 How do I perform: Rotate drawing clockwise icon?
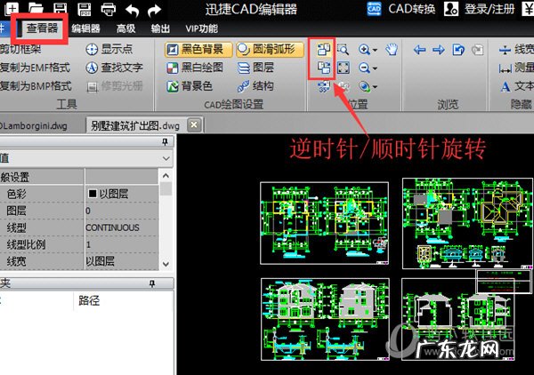click(324, 68)
